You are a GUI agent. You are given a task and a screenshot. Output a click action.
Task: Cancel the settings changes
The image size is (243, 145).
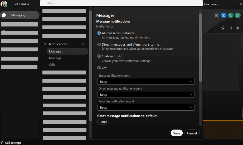[x=192, y=133]
